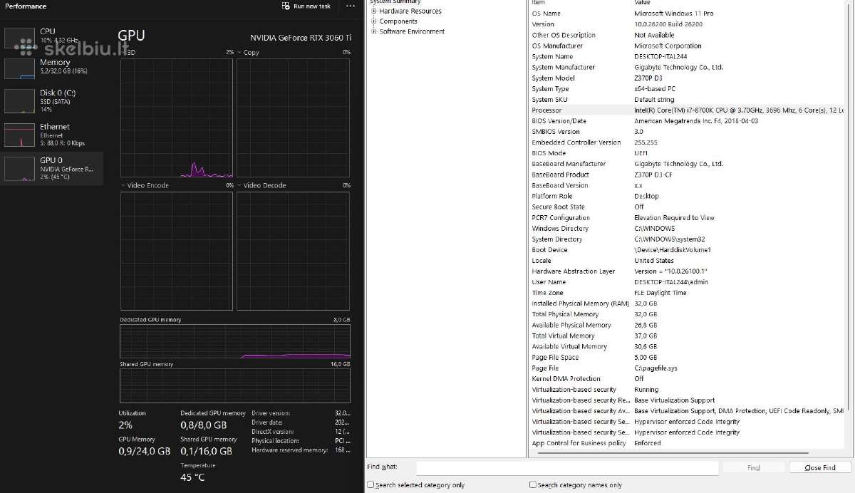855x493 pixels.
Task: Click the C:\pagefile.sys value
Action: [655, 368]
